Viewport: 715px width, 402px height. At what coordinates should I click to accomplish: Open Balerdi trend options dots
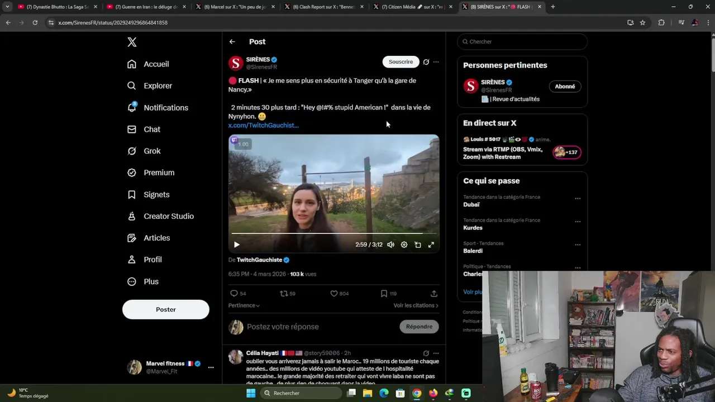578,245
